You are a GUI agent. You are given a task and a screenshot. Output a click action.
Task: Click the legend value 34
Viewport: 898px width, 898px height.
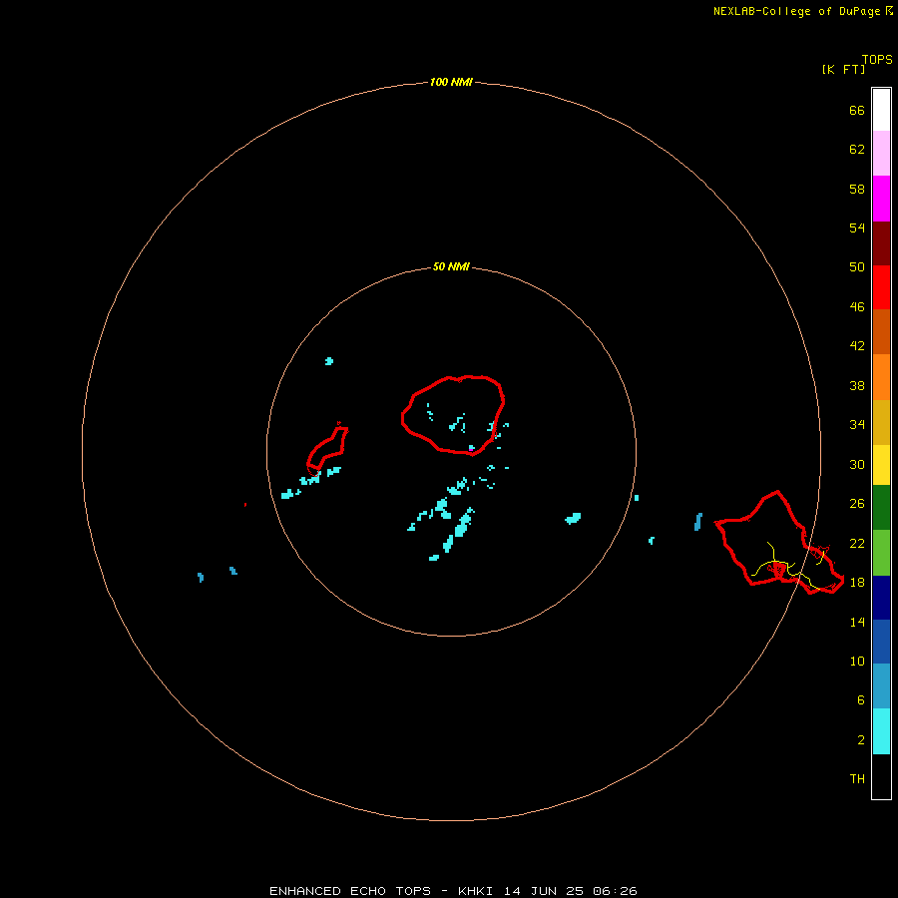coord(857,424)
